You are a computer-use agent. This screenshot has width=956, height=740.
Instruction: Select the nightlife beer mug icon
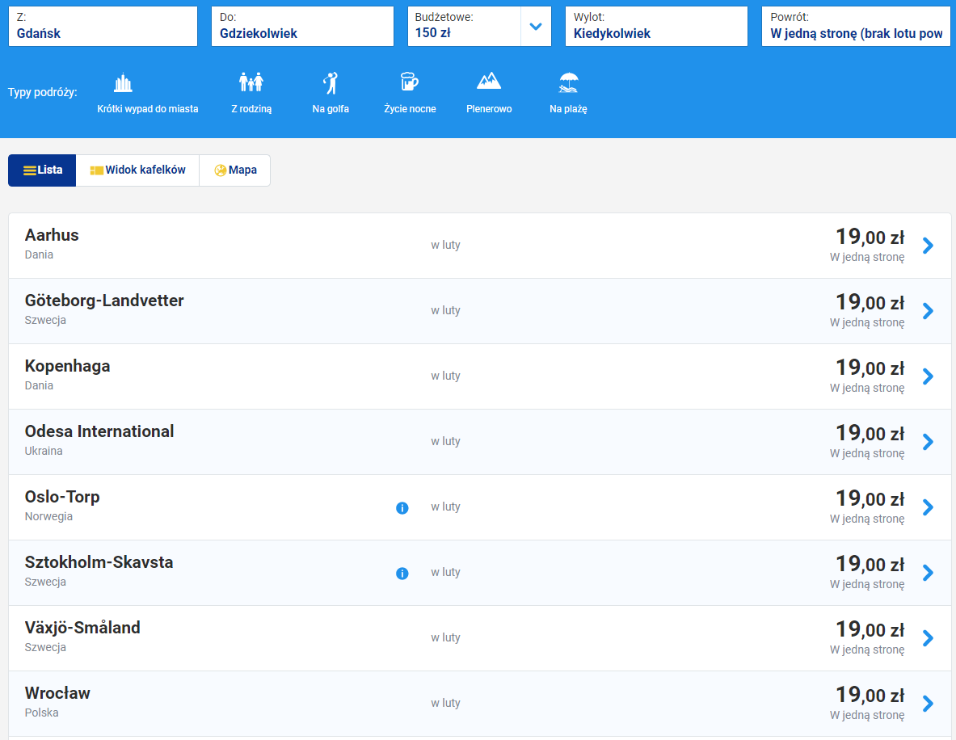pos(410,83)
